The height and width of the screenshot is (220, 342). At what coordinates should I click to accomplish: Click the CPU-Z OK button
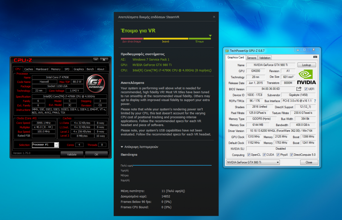pyautogui.click(x=96, y=155)
